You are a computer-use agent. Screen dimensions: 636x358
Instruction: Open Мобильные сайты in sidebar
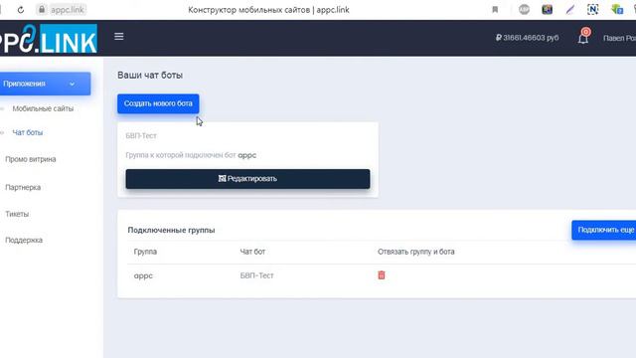43,108
